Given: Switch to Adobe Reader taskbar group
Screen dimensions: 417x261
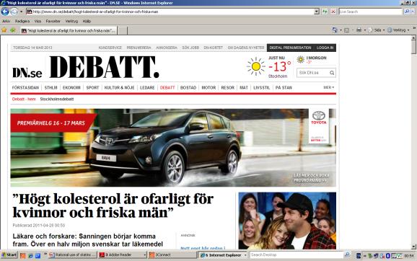Looking at the screenshot, I should pos(123,255).
